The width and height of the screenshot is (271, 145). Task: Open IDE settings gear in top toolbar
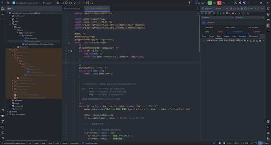pos(58,3)
